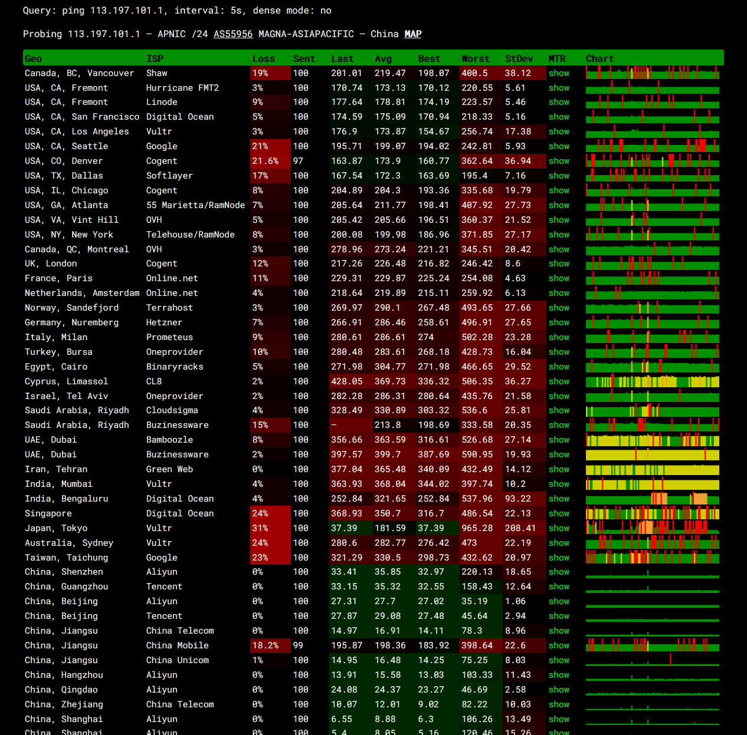Screen dimensions: 747x735
Task: Click the chart for Cyprus, Limassol
Action: [x=652, y=381]
